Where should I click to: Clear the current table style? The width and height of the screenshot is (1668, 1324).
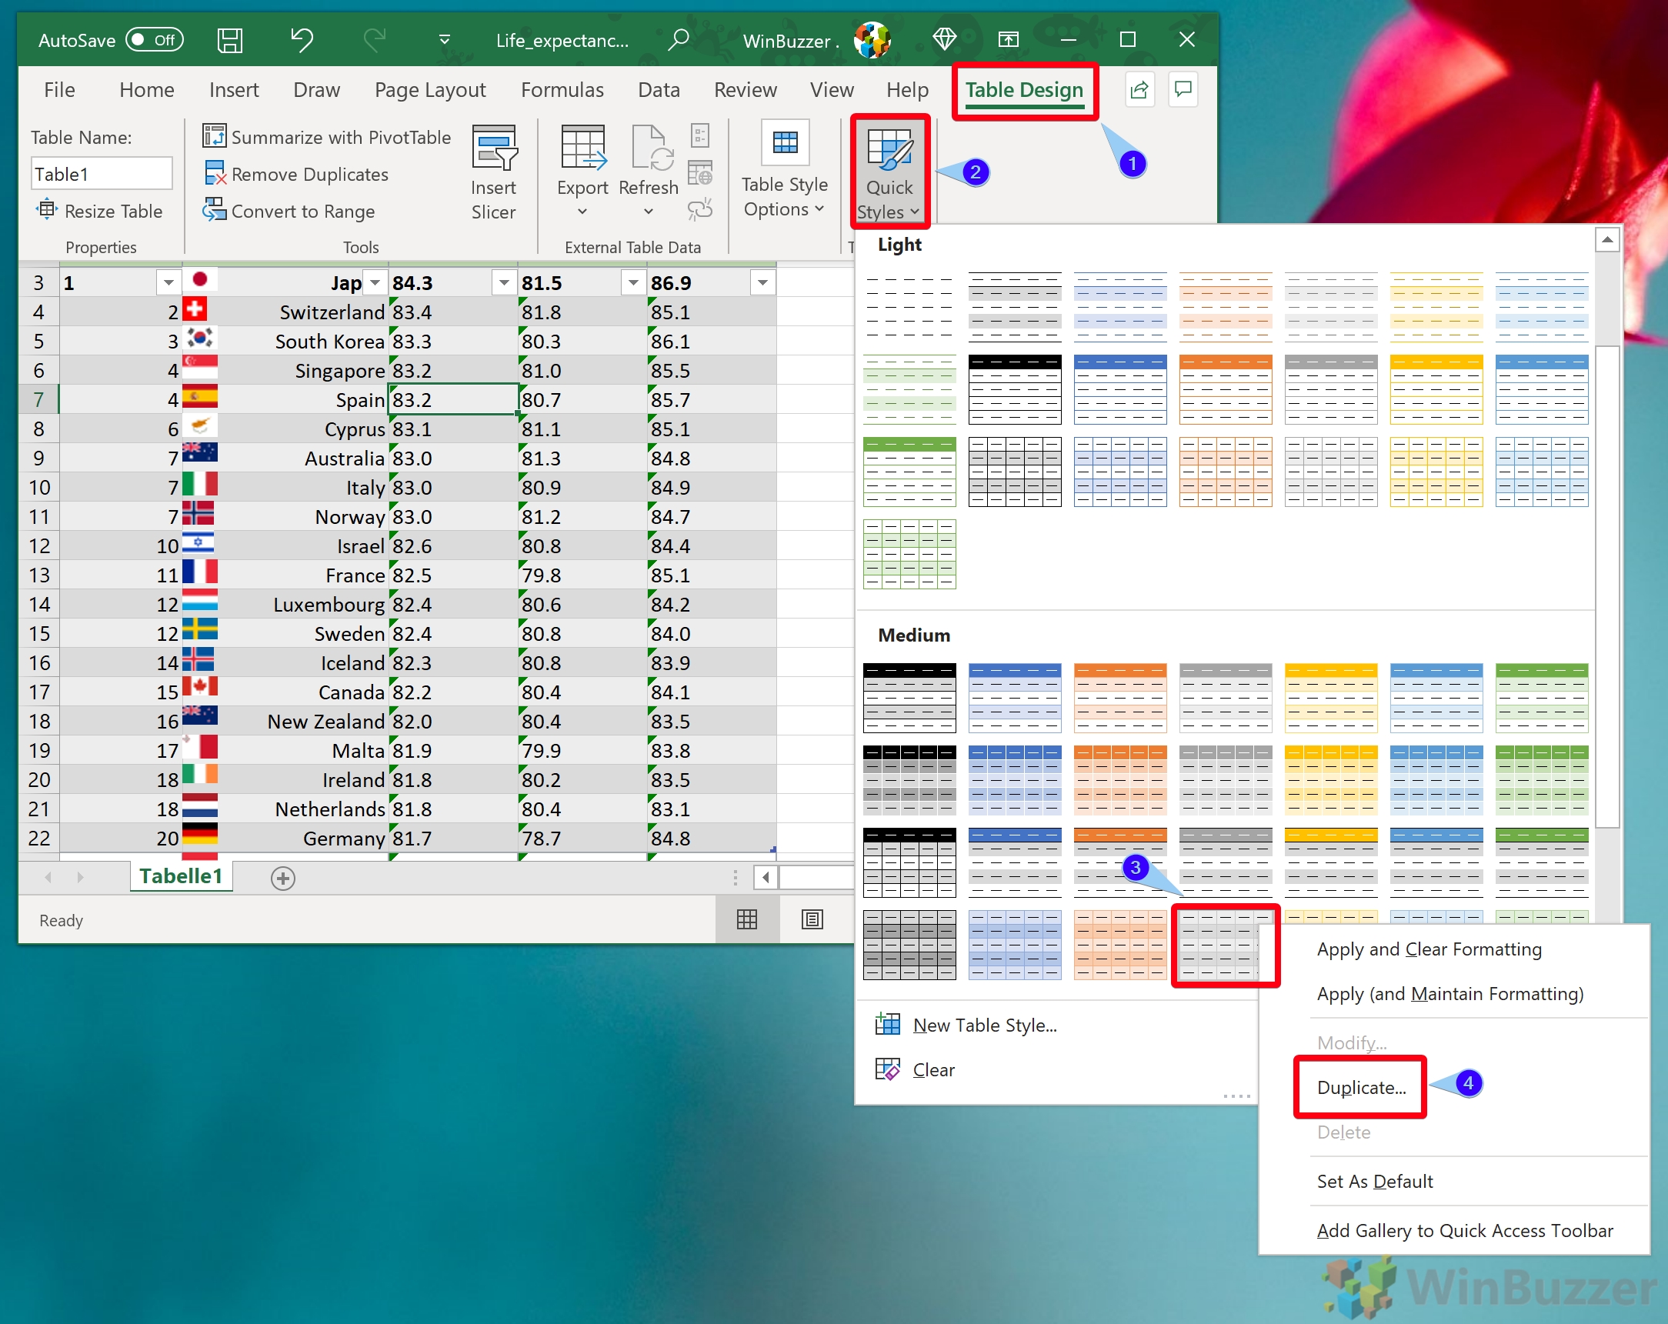pos(934,1069)
